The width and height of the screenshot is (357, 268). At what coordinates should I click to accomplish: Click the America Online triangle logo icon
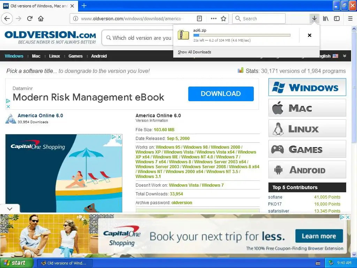[x=10, y=119]
